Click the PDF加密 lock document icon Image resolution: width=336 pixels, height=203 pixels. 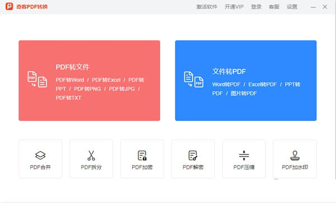tap(142, 155)
